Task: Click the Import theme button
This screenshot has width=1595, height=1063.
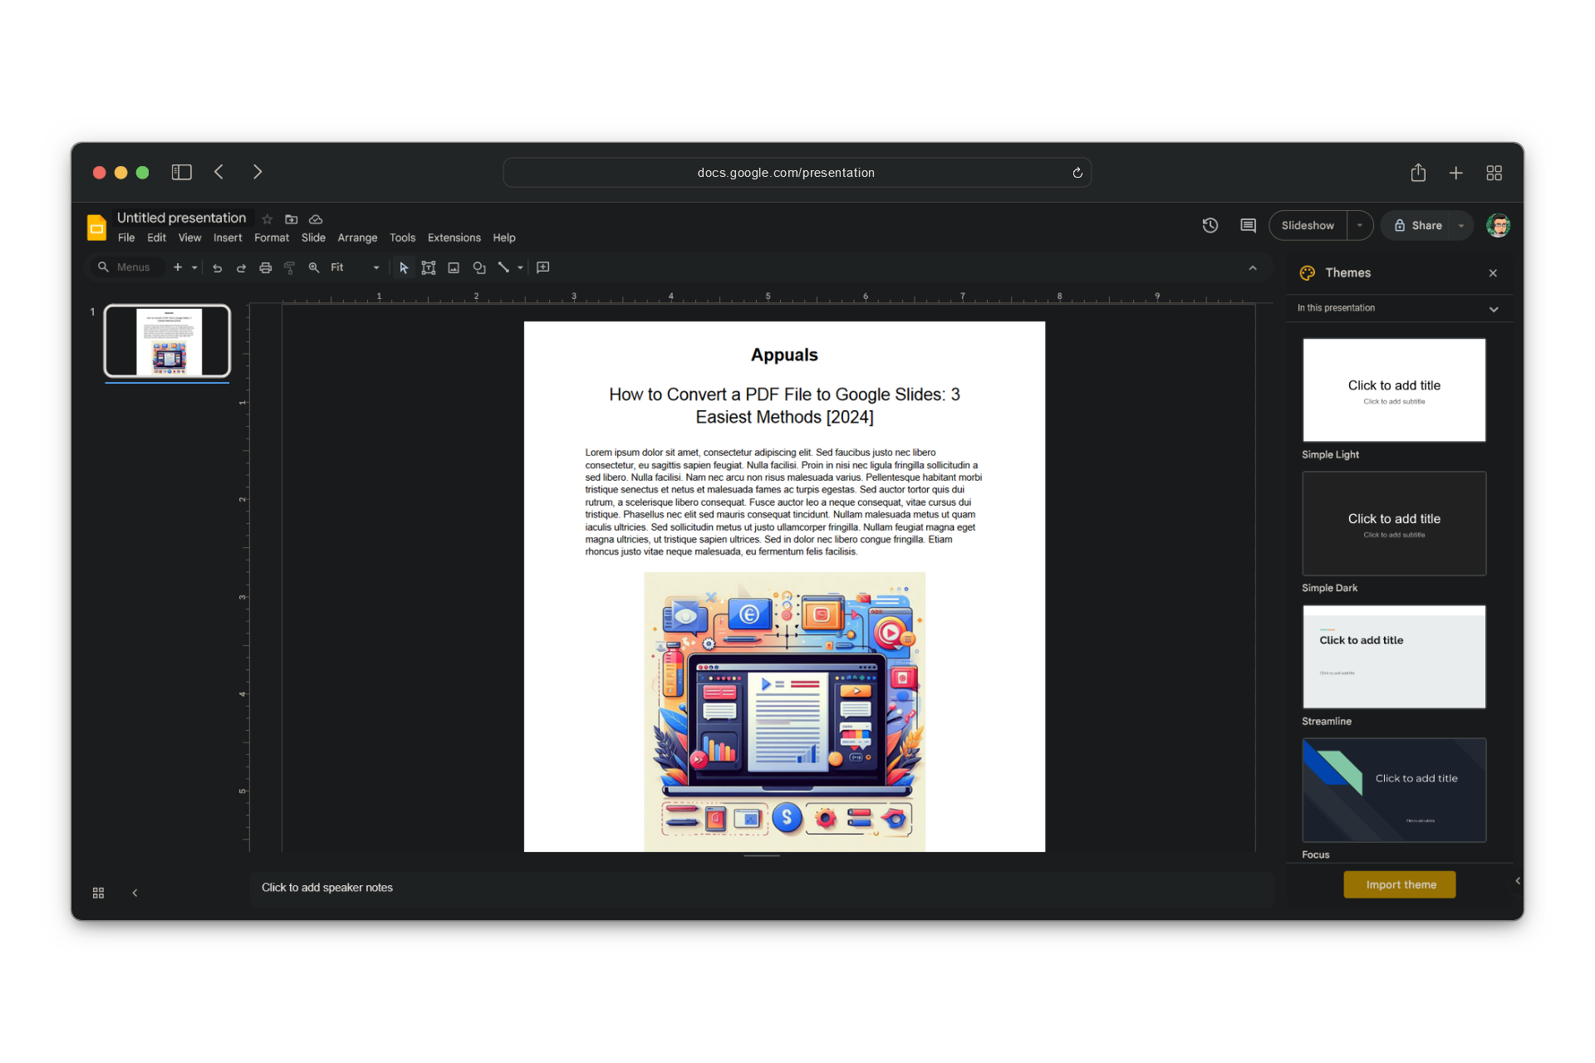Action: pyautogui.click(x=1400, y=884)
